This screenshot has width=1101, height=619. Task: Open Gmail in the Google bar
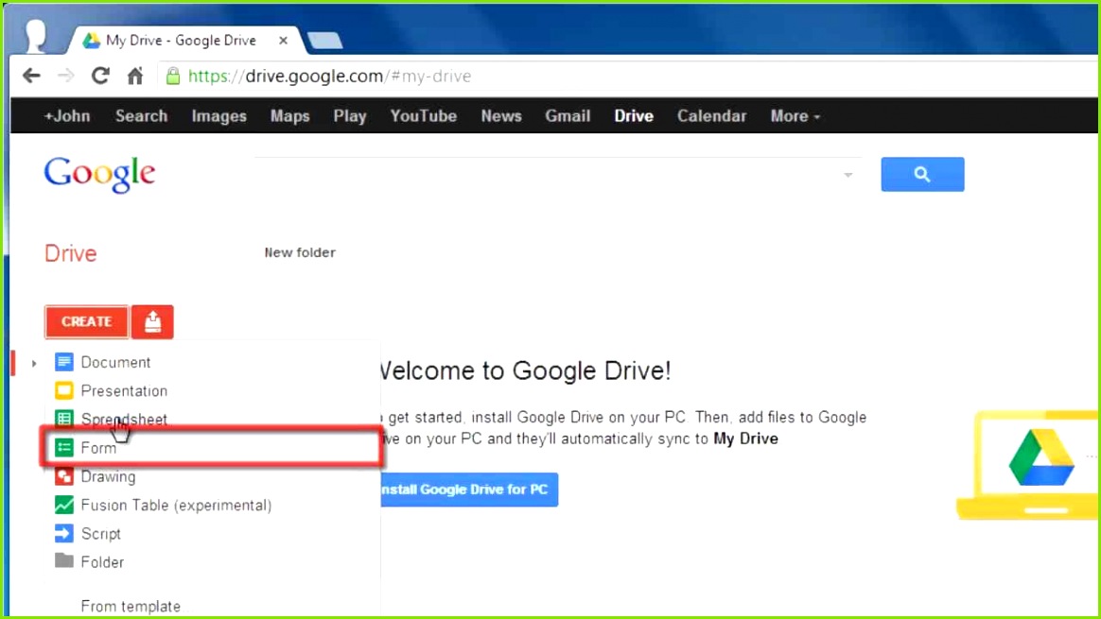point(568,116)
